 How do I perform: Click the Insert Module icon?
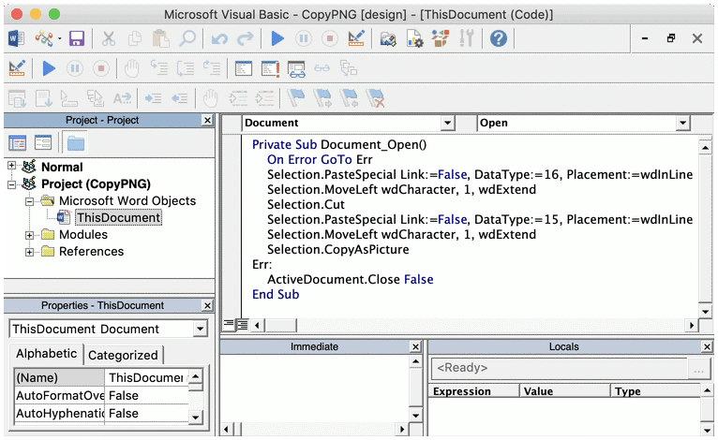[x=44, y=38]
